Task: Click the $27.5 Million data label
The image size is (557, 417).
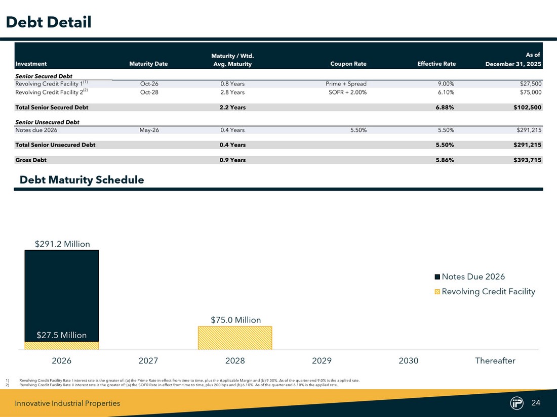Action: (62, 335)
